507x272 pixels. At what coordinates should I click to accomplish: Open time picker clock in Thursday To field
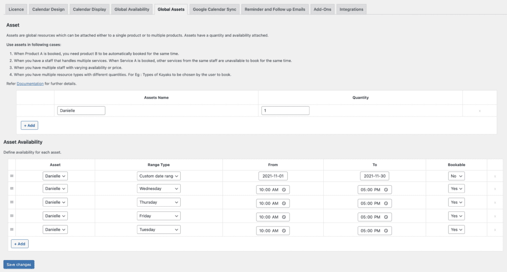[x=386, y=204]
